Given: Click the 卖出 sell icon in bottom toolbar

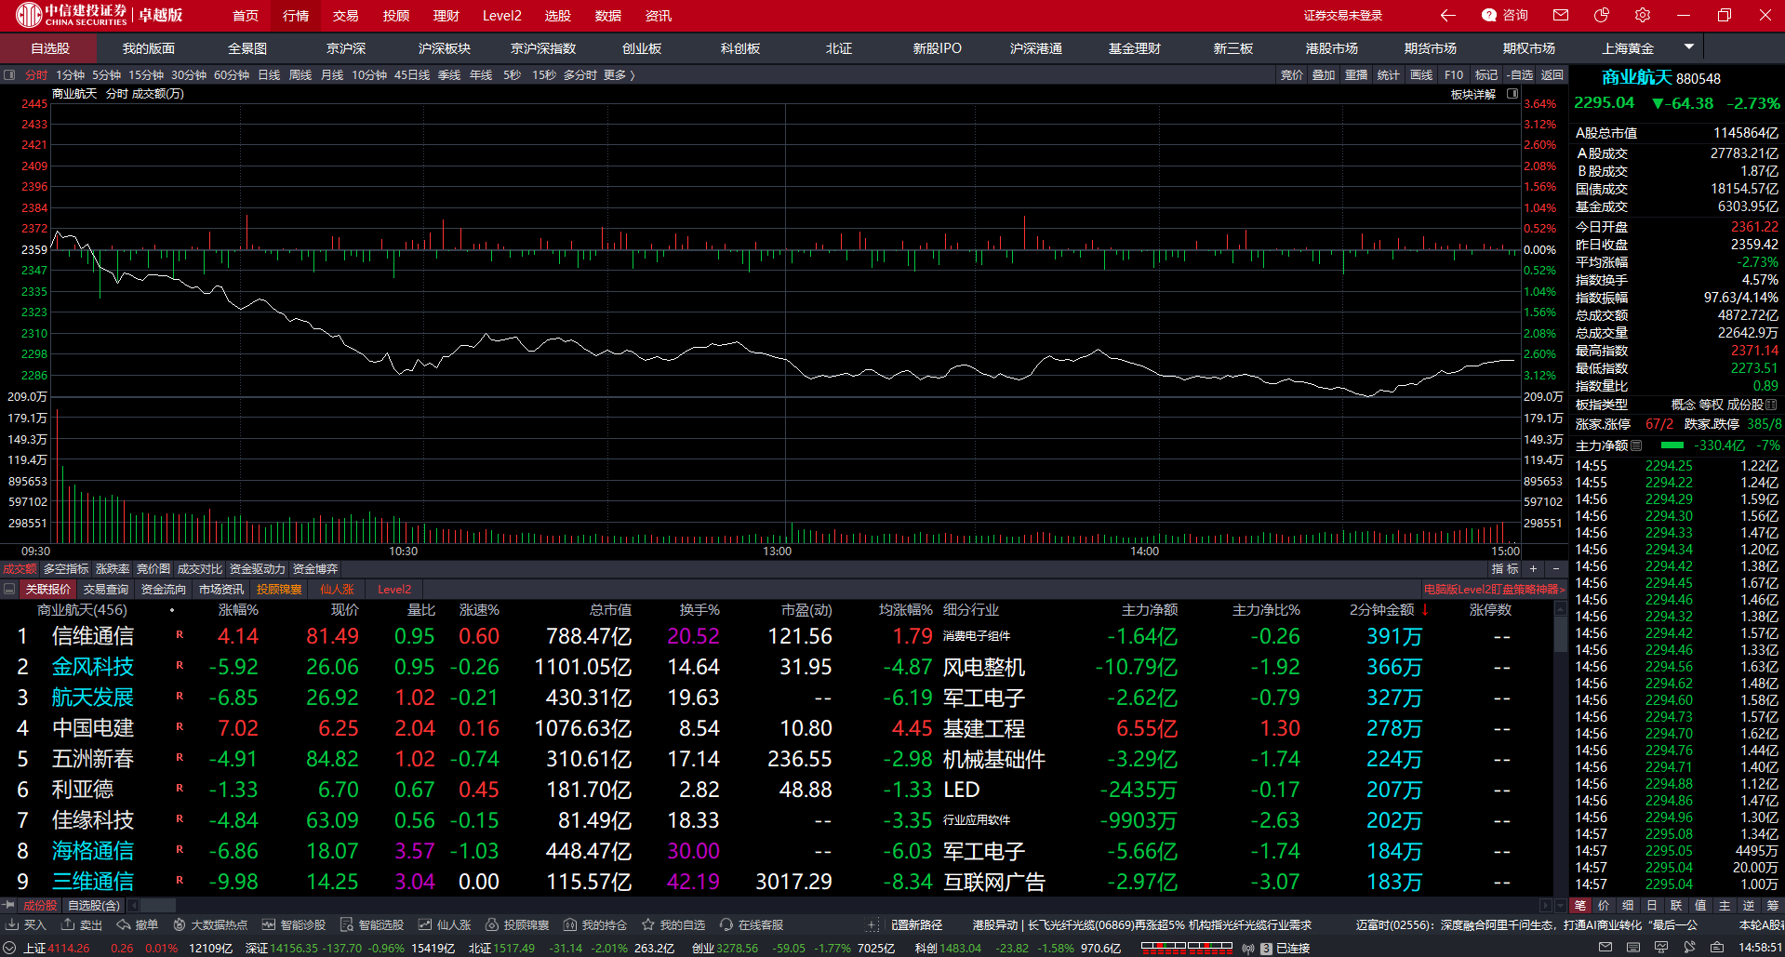Looking at the screenshot, I should [x=82, y=924].
